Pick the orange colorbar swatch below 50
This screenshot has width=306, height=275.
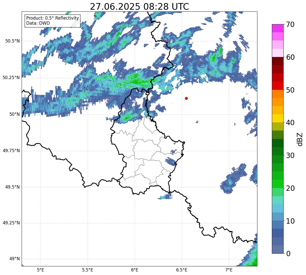coord(277,94)
